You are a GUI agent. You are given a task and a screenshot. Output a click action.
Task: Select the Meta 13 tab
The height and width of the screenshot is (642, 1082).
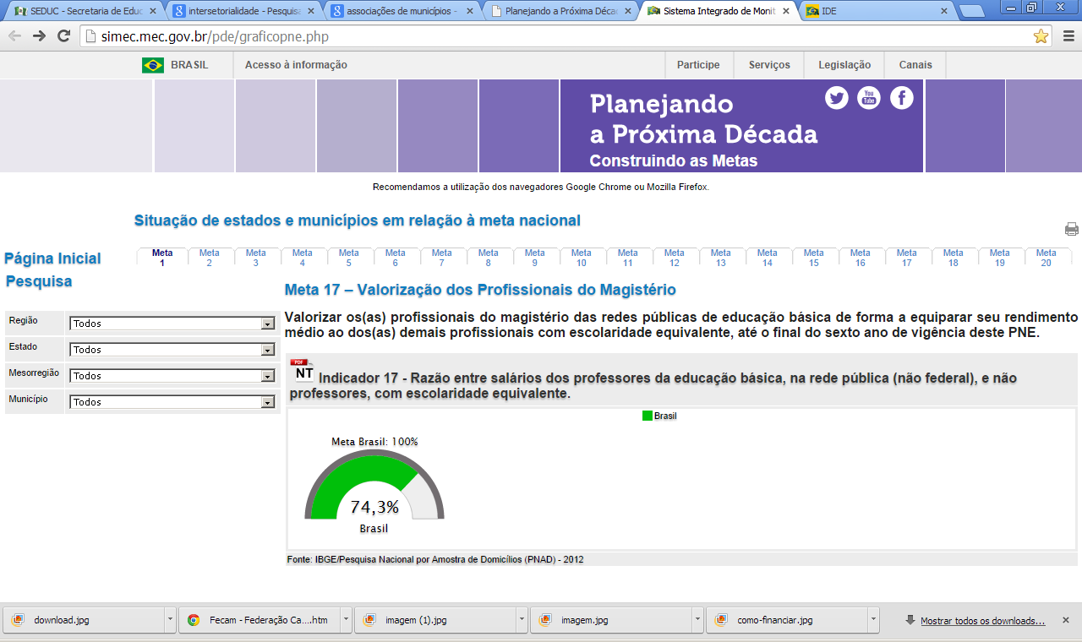720,258
